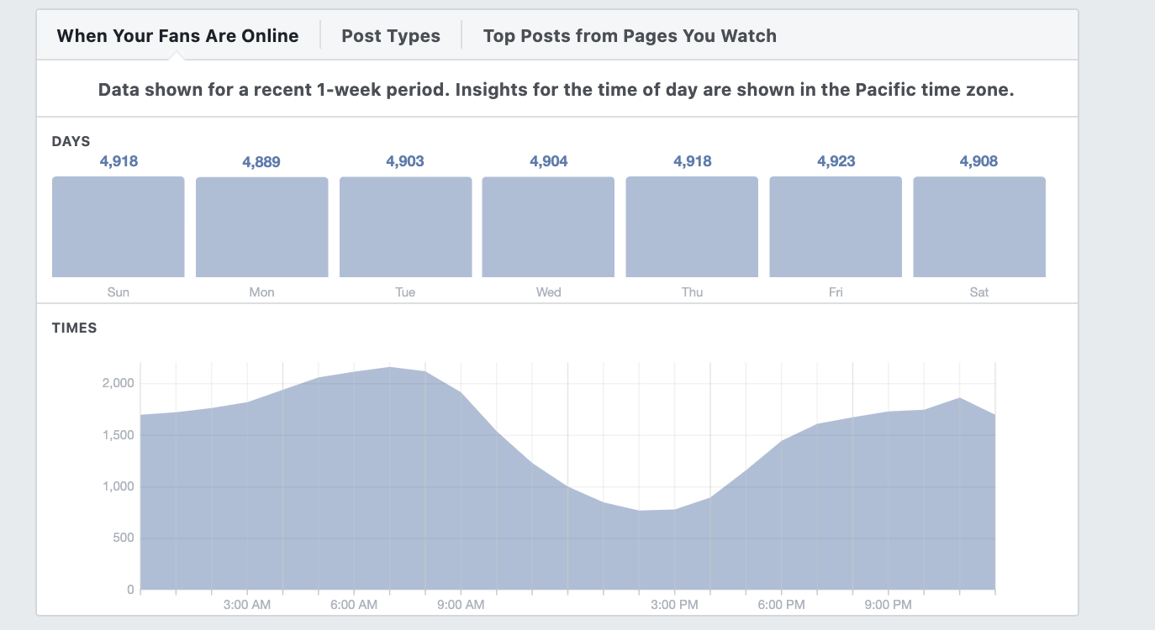Select the 6:00 AM time axis label
The height and width of the screenshot is (630, 1155).
[x=354, y=605]
